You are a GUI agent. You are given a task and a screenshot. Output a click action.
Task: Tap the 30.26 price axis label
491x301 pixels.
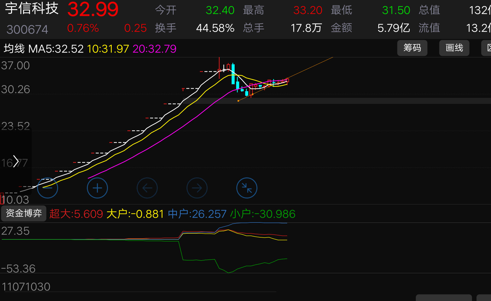click(x=15, y=90)
